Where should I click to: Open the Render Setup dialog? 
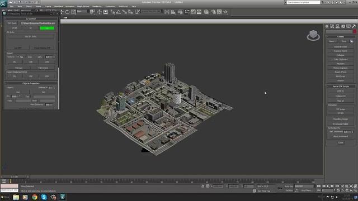214,12
